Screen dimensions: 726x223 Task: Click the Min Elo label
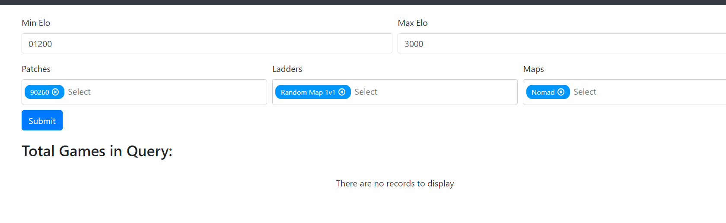click(36, 23)
